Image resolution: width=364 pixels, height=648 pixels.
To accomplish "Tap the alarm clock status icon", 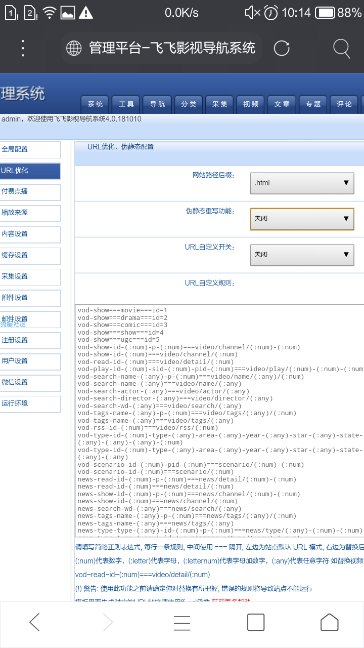I will click(271, 13).
